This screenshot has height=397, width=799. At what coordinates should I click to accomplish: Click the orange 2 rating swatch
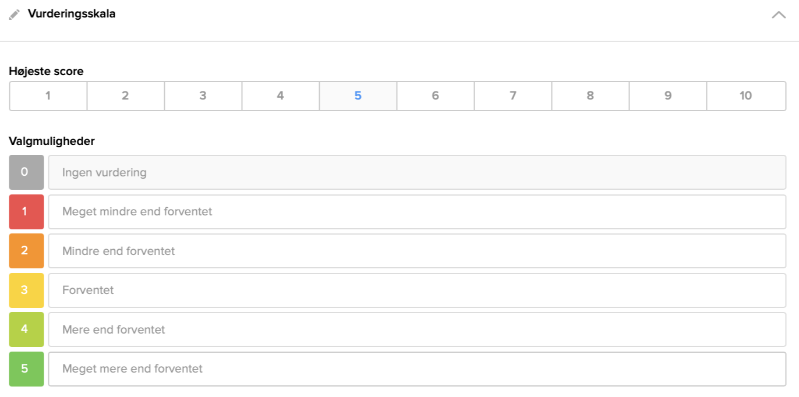[x=26, y=251]
